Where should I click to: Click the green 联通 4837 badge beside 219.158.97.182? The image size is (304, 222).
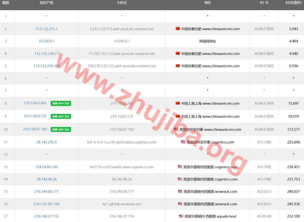pos(61,129)
